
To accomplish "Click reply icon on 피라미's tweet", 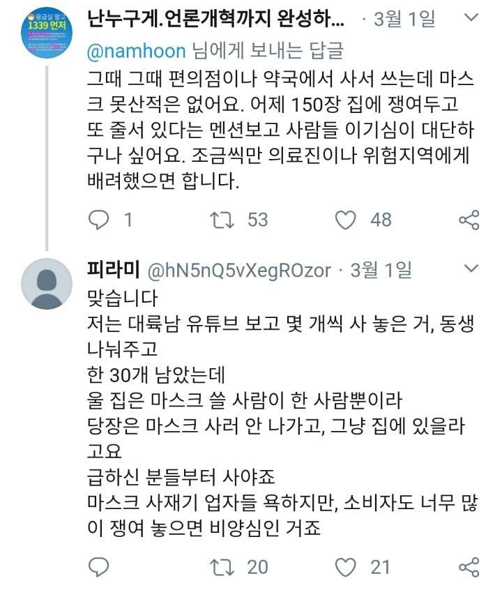I will tap(100, 566).
